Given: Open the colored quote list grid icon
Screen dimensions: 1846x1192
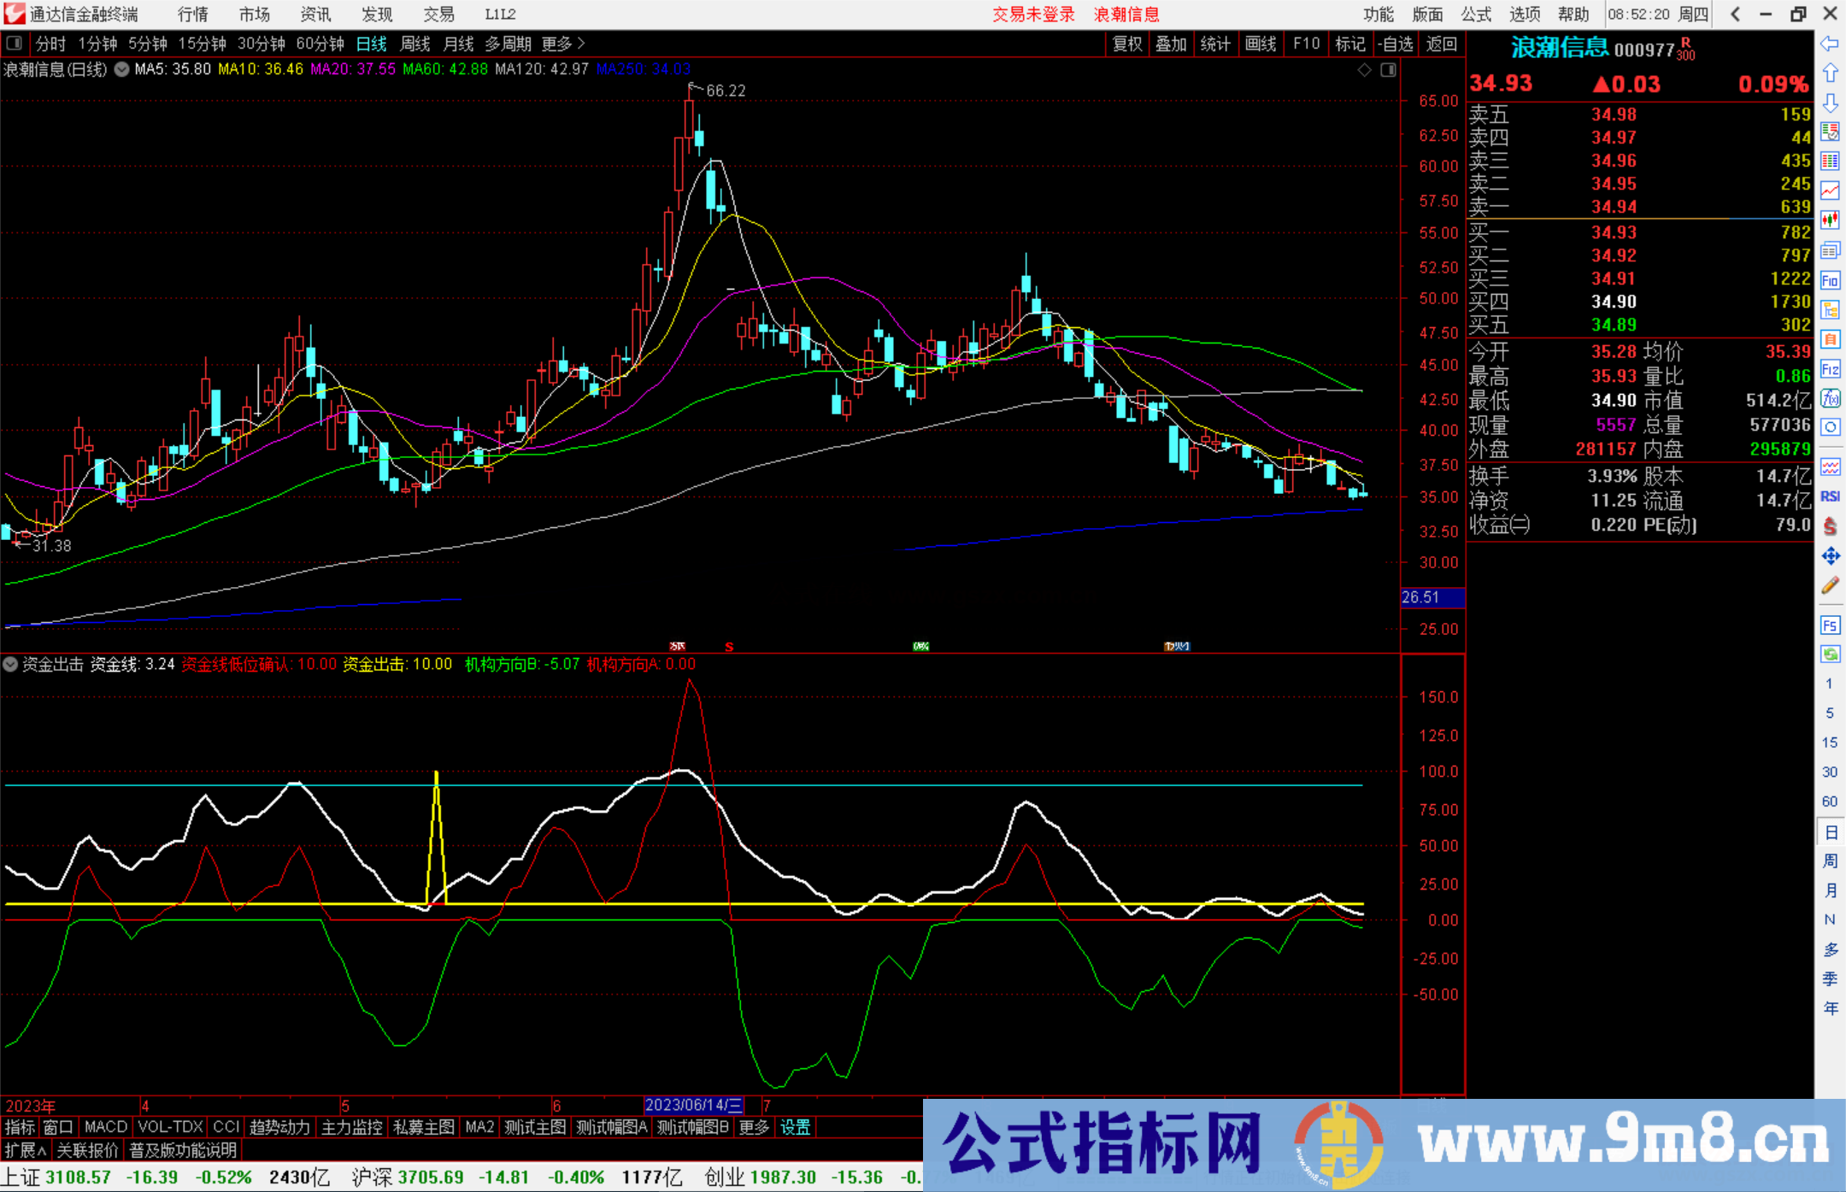Looking at the screenshot, I should 1830,161.
